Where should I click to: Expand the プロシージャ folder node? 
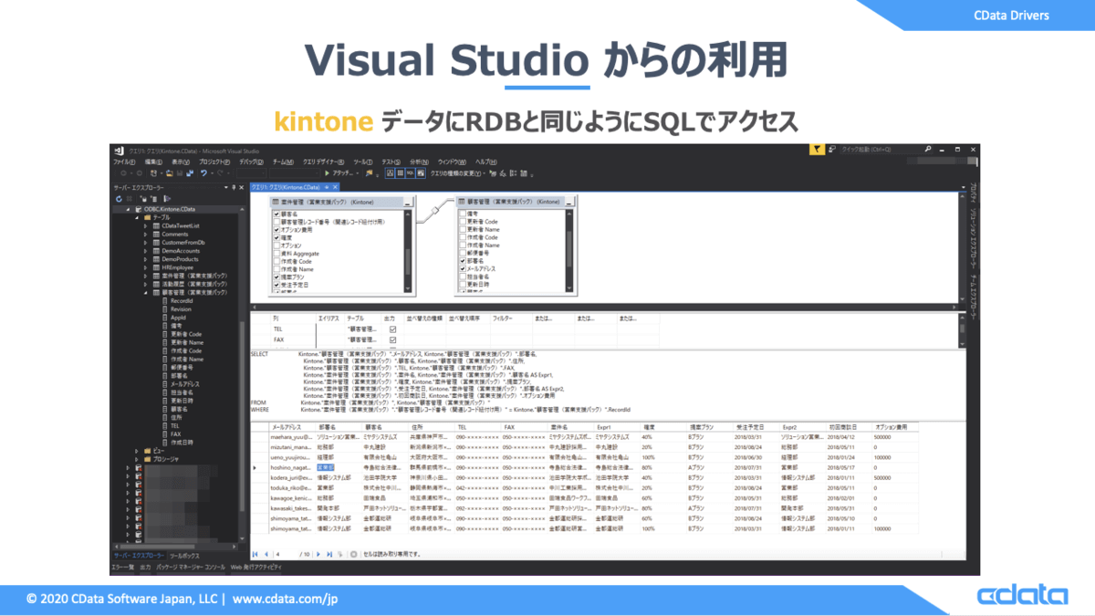(x=137, y=459)
